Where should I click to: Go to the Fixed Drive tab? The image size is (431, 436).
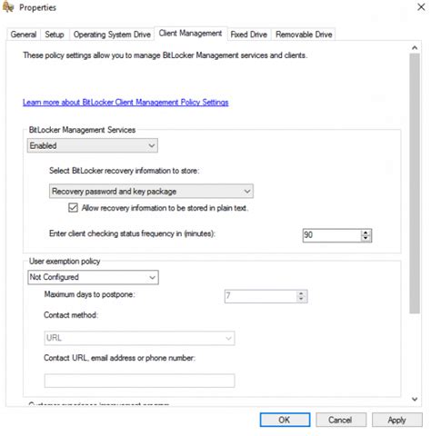pos(249,35)
